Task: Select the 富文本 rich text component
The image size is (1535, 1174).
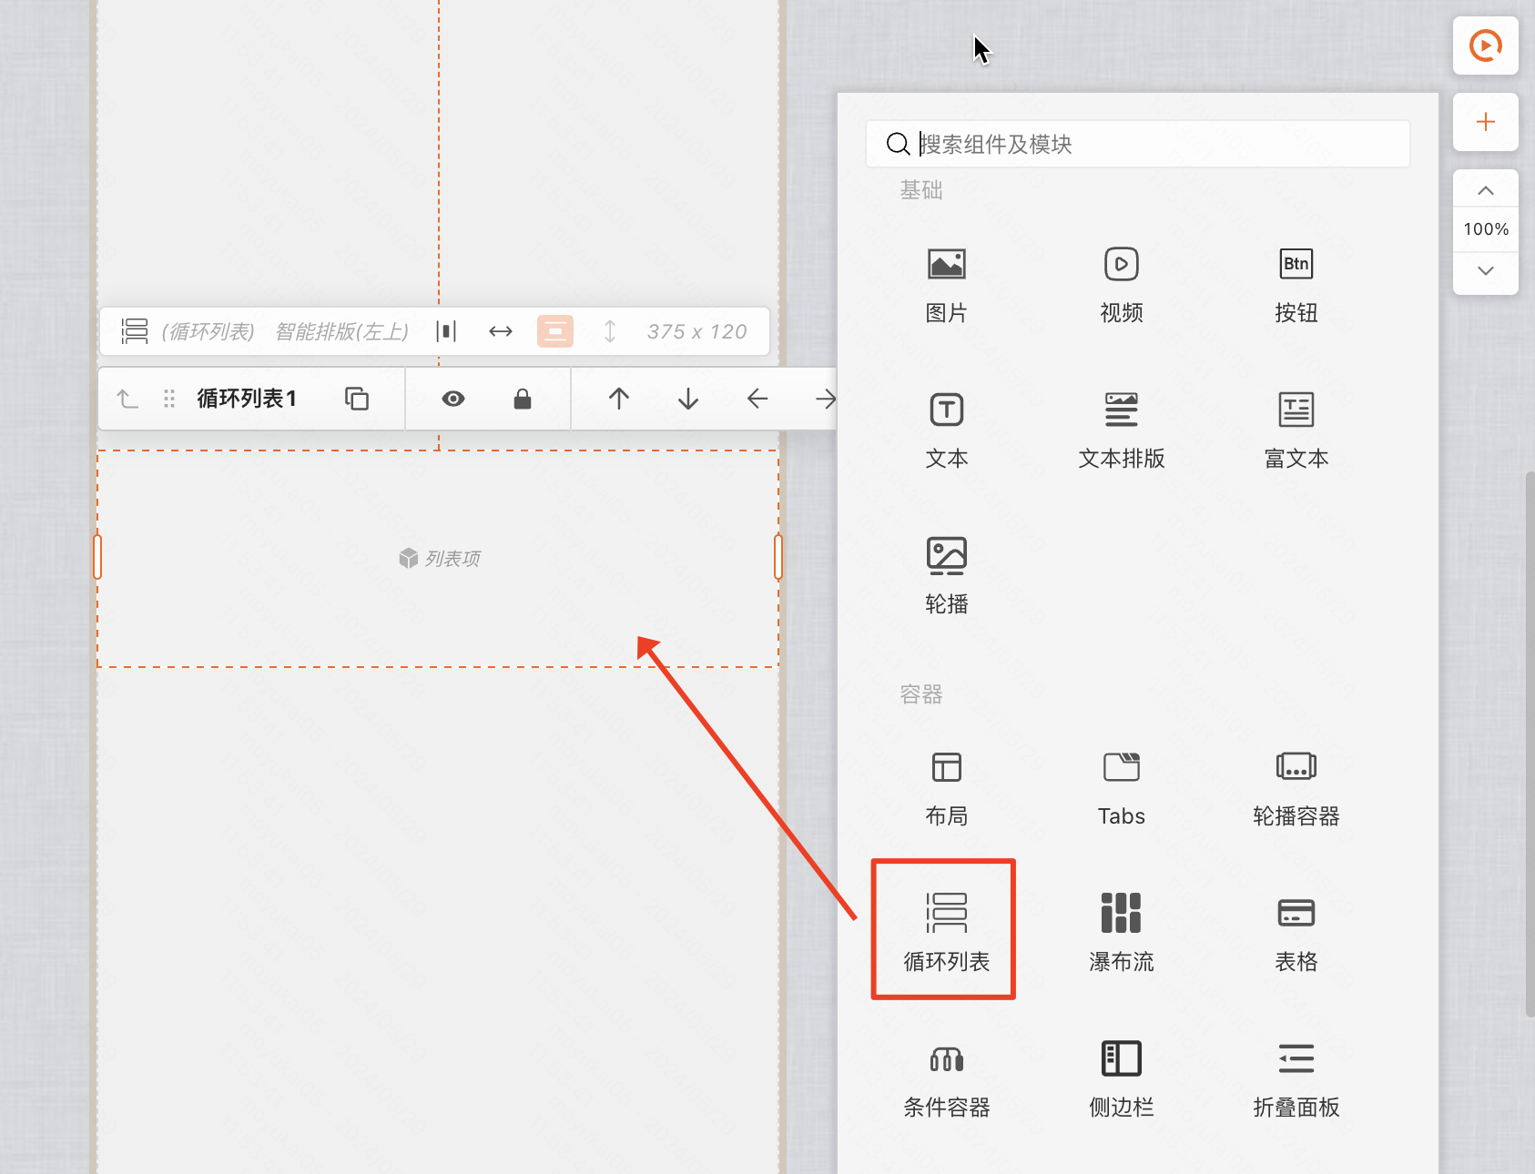Action: point(1296,431)
